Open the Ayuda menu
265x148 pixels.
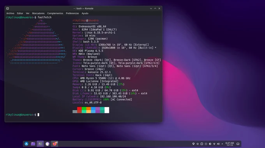pyautogui.click(x=85, y=13)
